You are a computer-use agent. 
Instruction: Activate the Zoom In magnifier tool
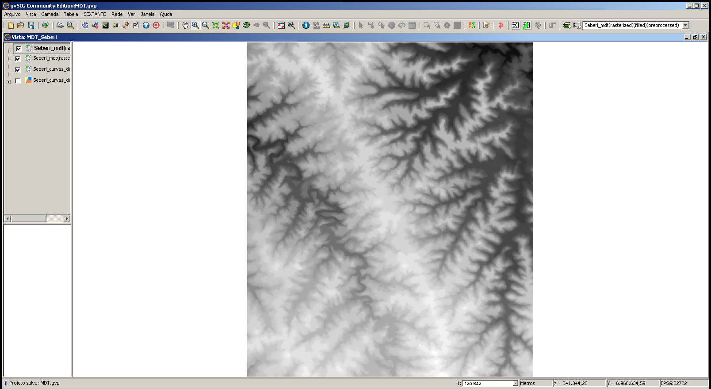point(195,25)
